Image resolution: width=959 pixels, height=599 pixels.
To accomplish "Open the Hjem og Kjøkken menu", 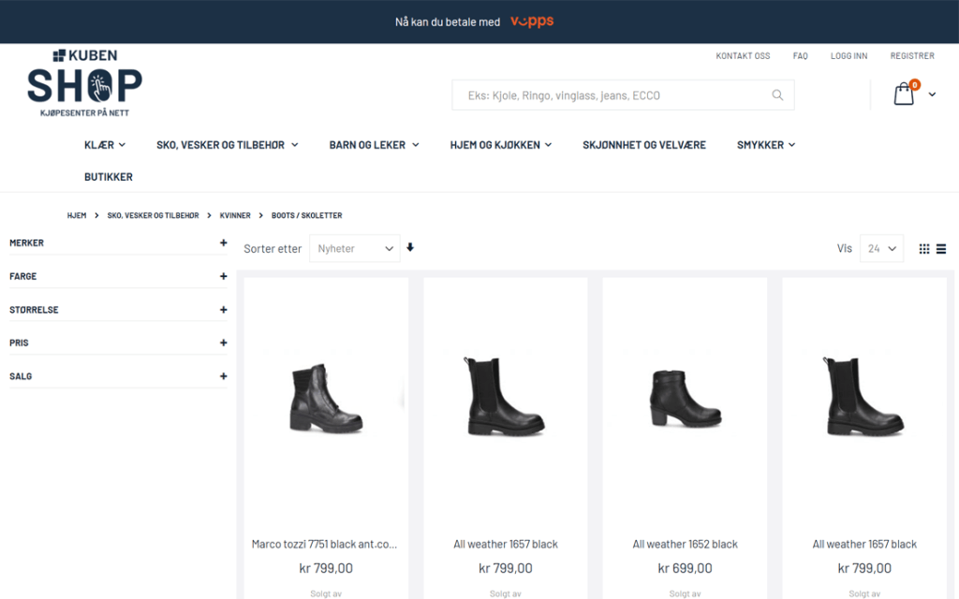I will point(500,145).
